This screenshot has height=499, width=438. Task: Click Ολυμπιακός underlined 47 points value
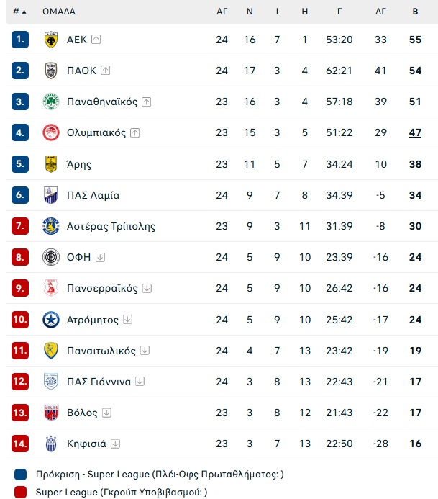[415, 132]
